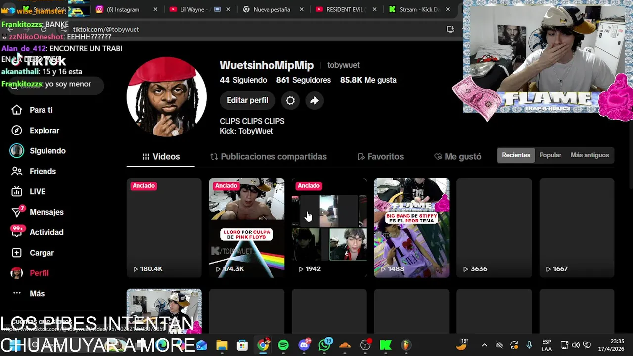
Task: Open the Más three-dots menu
Action: click(29, 293)
